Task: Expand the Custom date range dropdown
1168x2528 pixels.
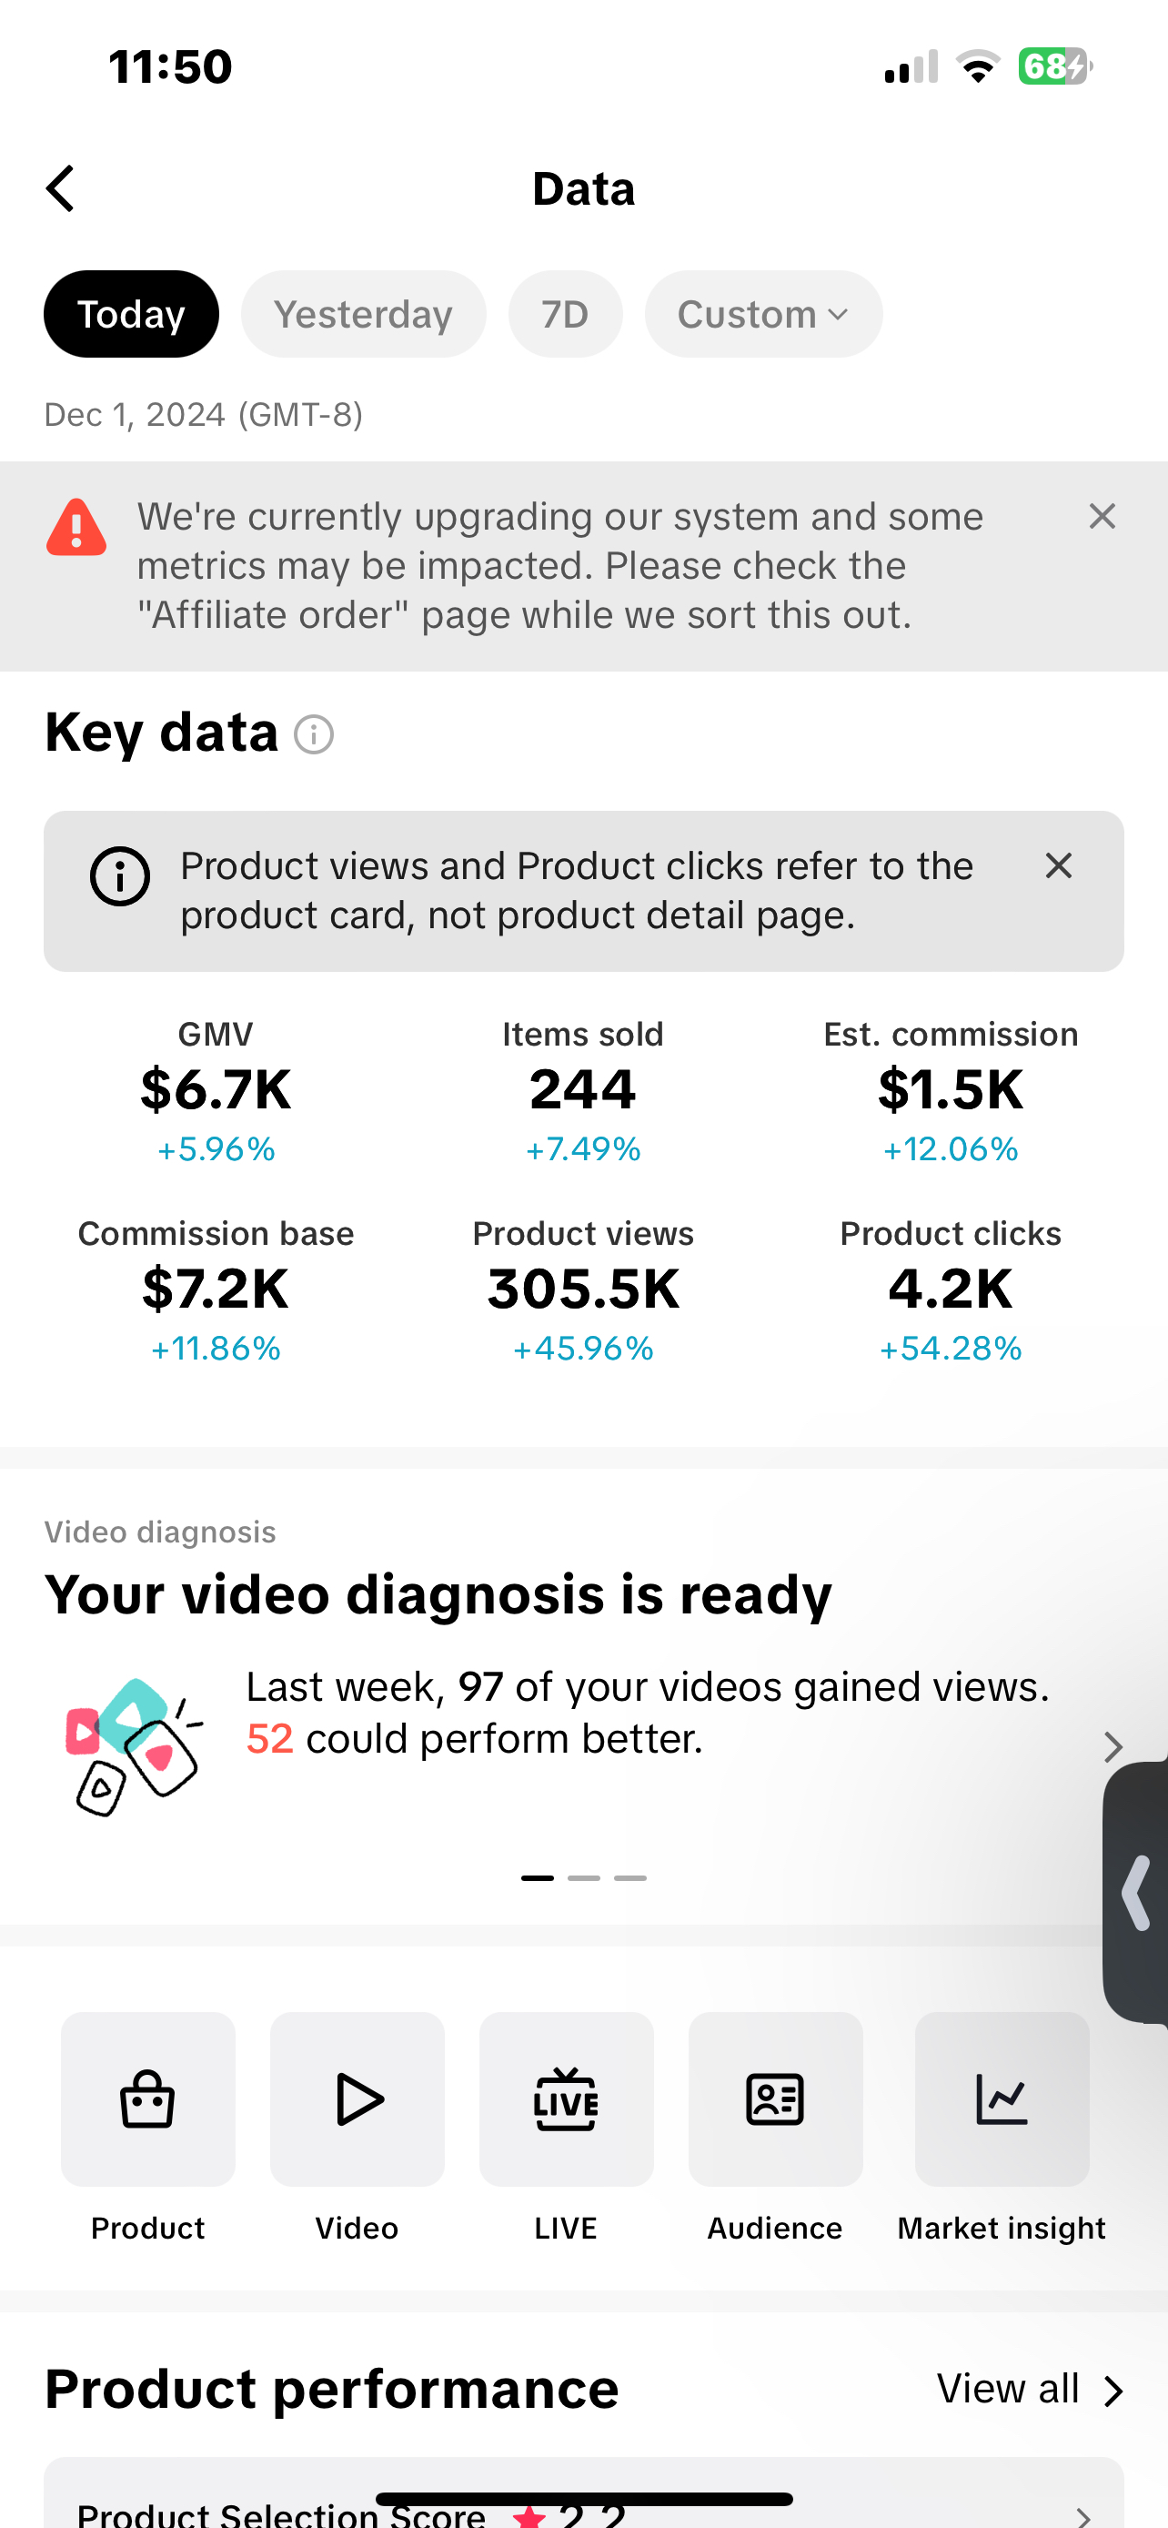Action: pyautogui.click(x=763, y=314)
